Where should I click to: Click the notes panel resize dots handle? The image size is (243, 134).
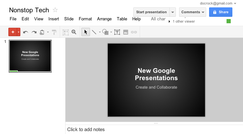(156, 123)
